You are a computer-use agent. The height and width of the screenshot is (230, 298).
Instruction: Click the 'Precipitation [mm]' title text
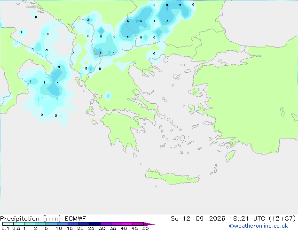[31, 219]
